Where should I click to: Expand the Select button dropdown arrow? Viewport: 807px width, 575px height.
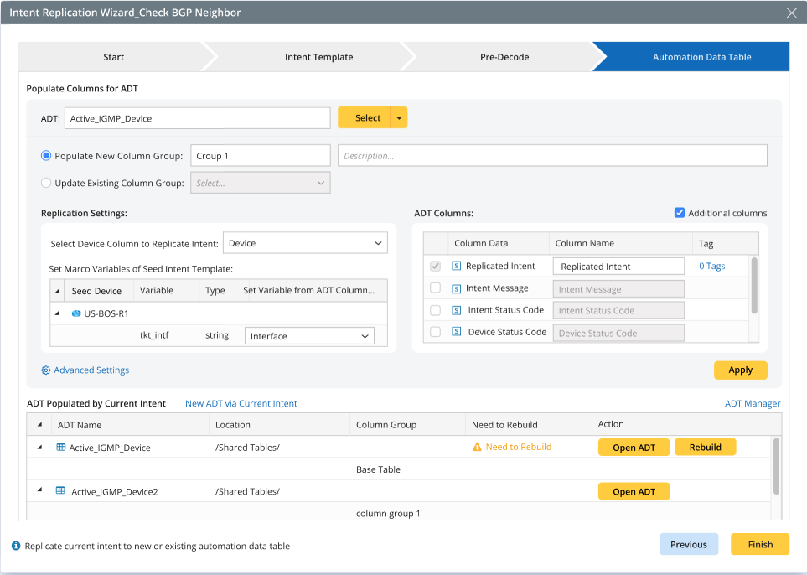(x=400, y=118)
